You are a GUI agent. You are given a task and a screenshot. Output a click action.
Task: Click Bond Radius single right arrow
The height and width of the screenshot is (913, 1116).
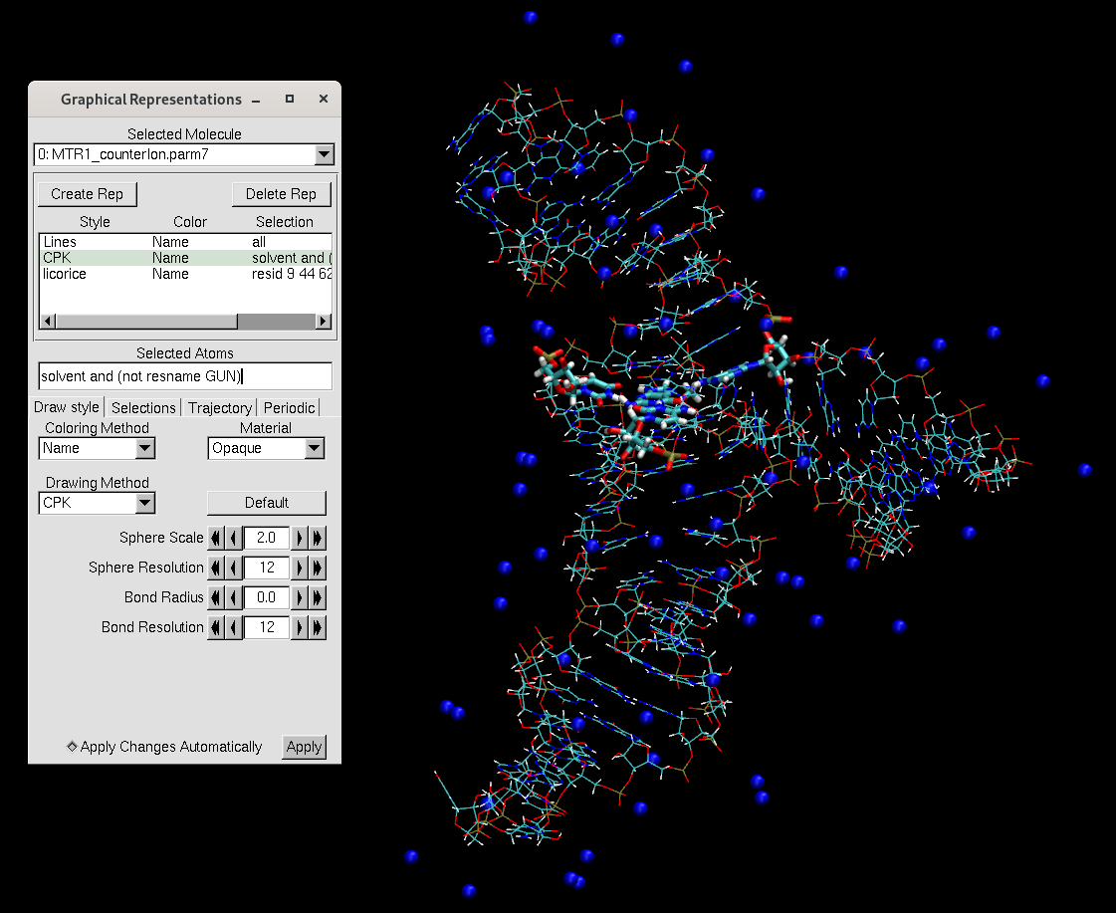(302, 597)
